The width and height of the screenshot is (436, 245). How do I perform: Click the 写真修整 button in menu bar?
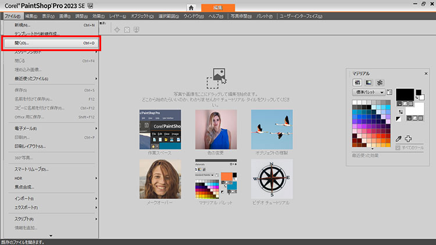240,16
